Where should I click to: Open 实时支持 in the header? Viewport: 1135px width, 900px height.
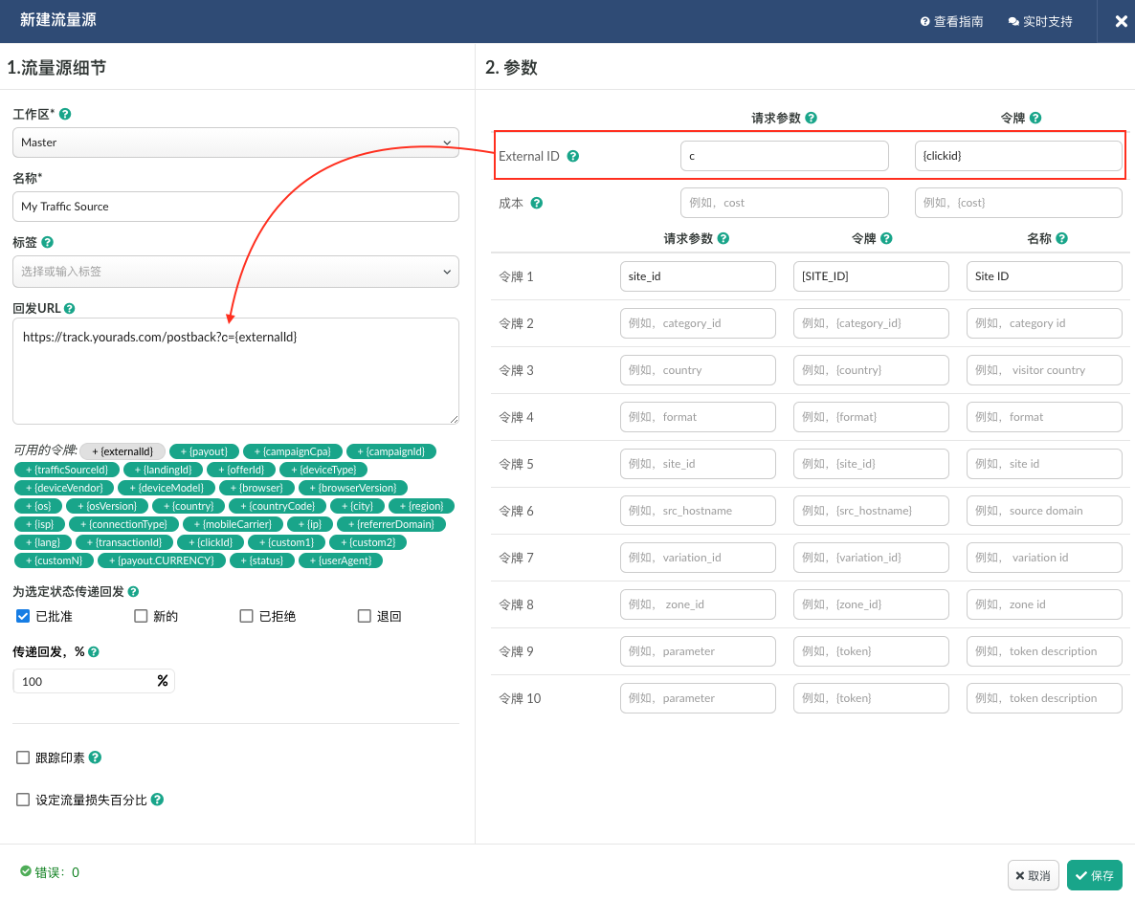(x=1040, y=21)
